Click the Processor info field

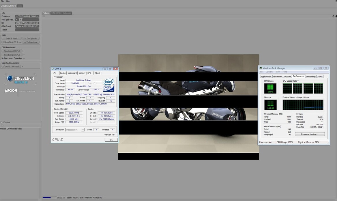[x=27, y=16]
